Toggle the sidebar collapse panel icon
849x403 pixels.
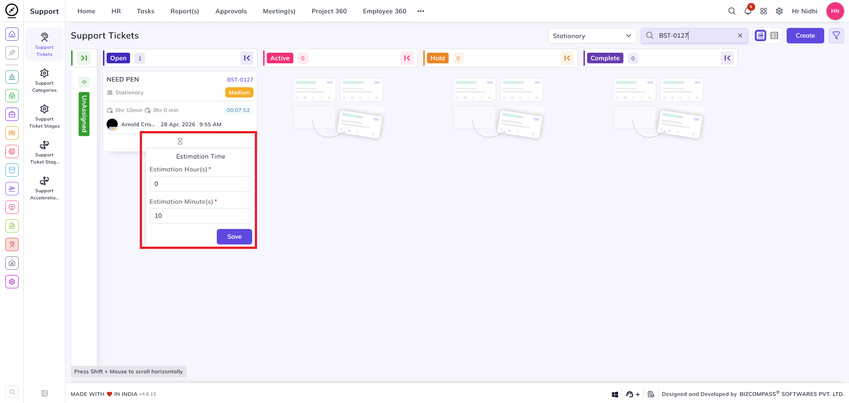[x=45, y=393]
